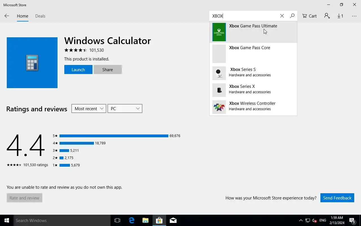
Task: Open downloads and updates indicator
Action: point(340,16)
